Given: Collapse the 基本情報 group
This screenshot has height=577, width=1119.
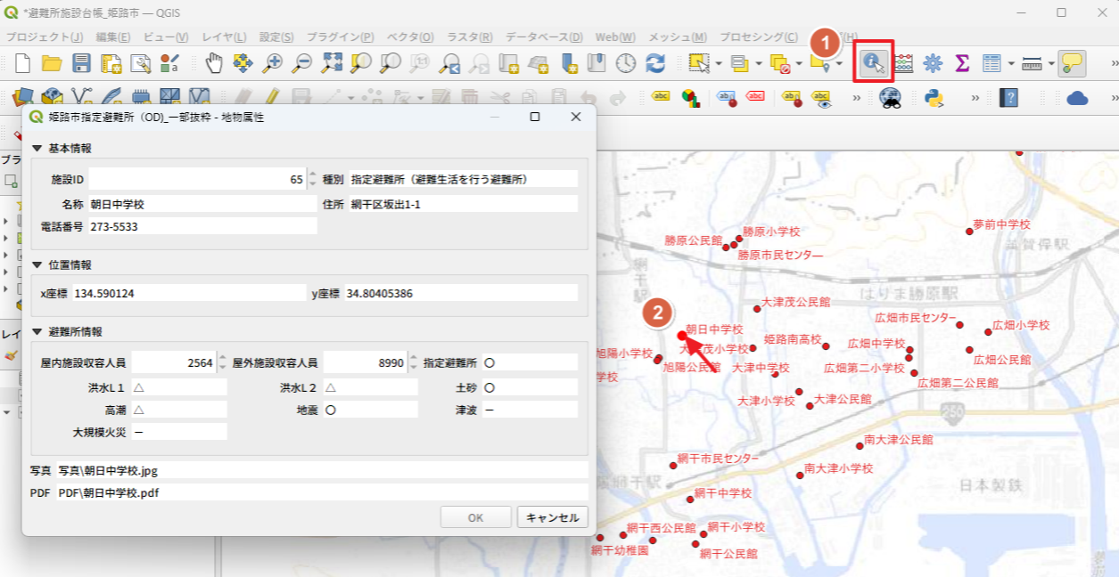Looking at the screenshot, I should 37,149.
